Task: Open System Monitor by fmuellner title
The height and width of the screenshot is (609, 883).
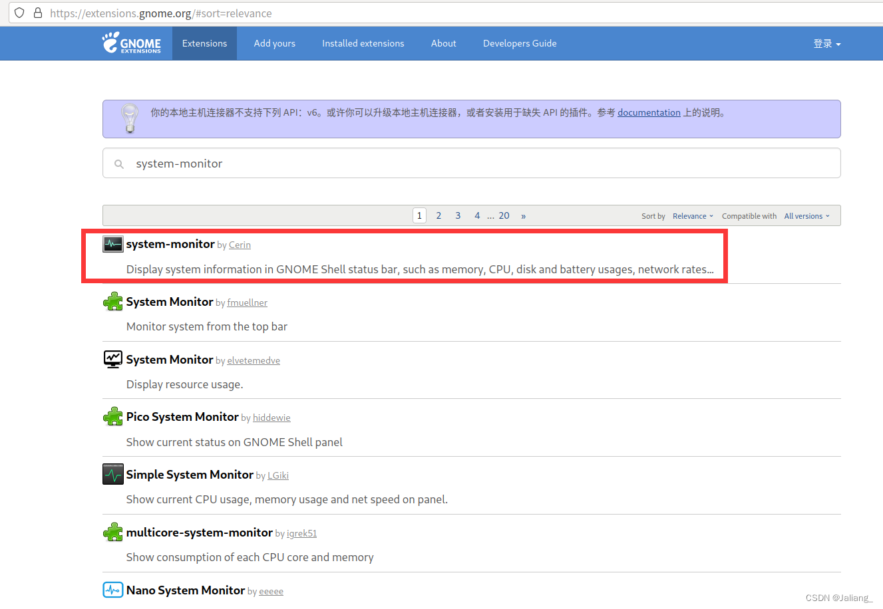Action: (170, 302)
